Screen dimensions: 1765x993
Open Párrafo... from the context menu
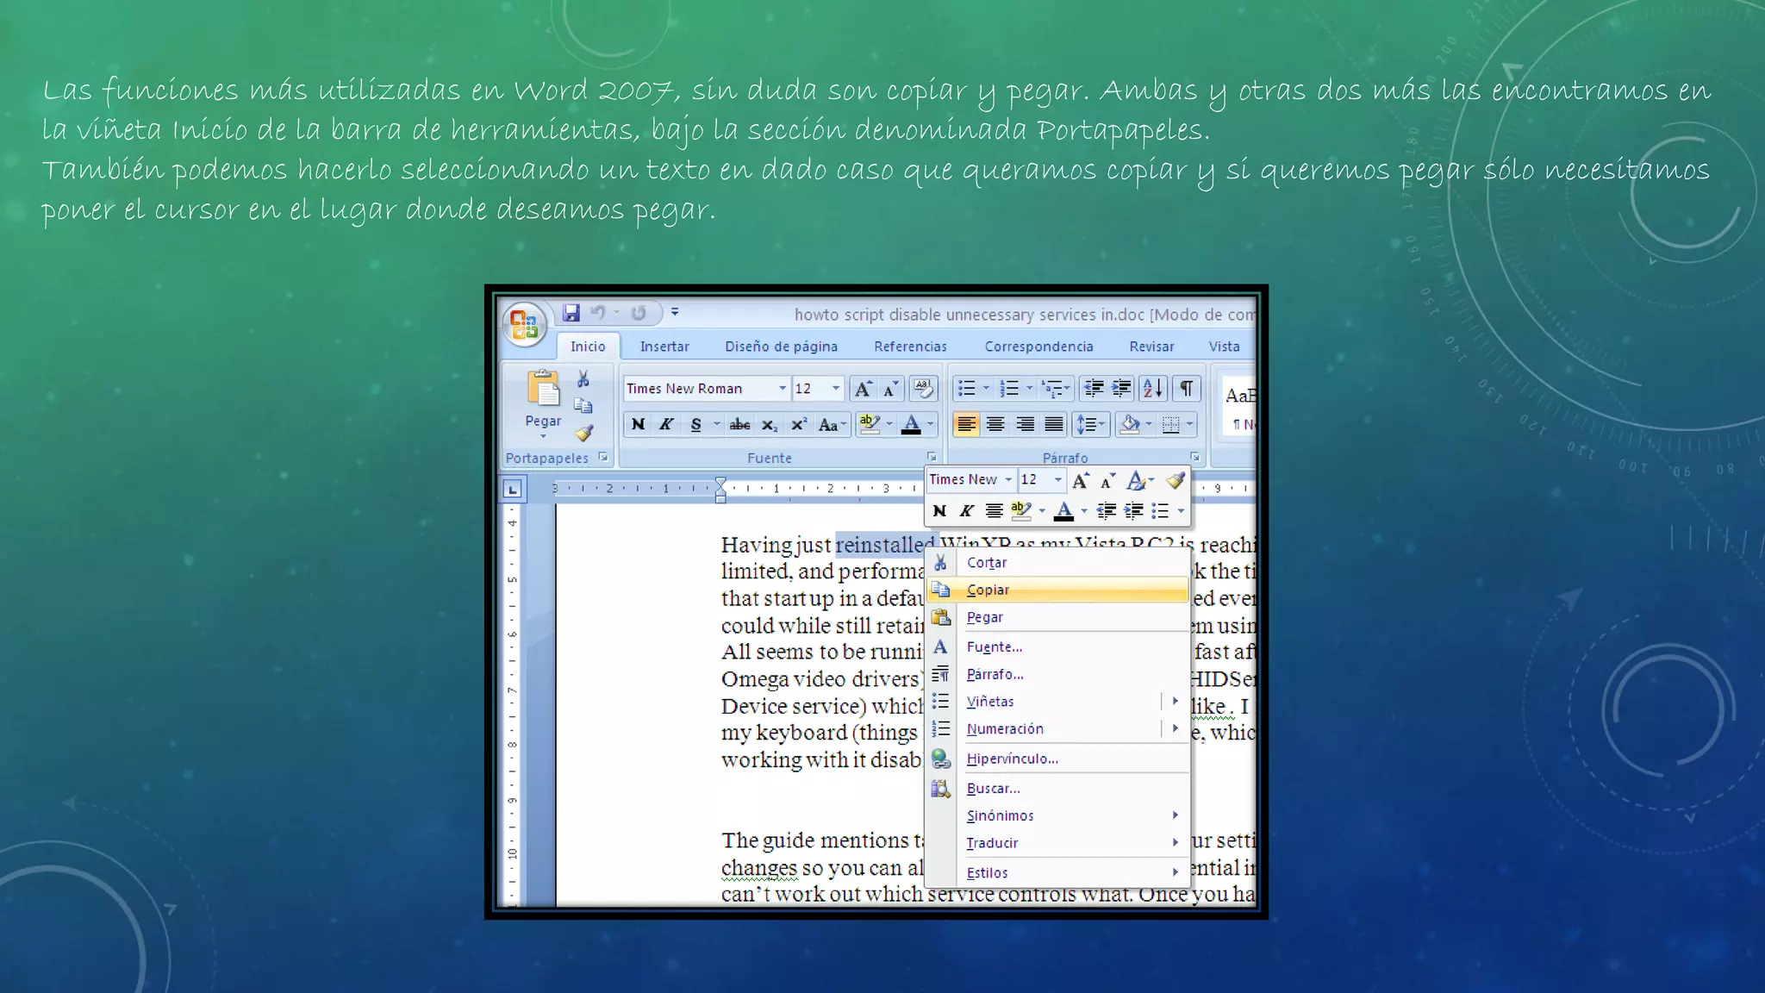click(1058, 675)
